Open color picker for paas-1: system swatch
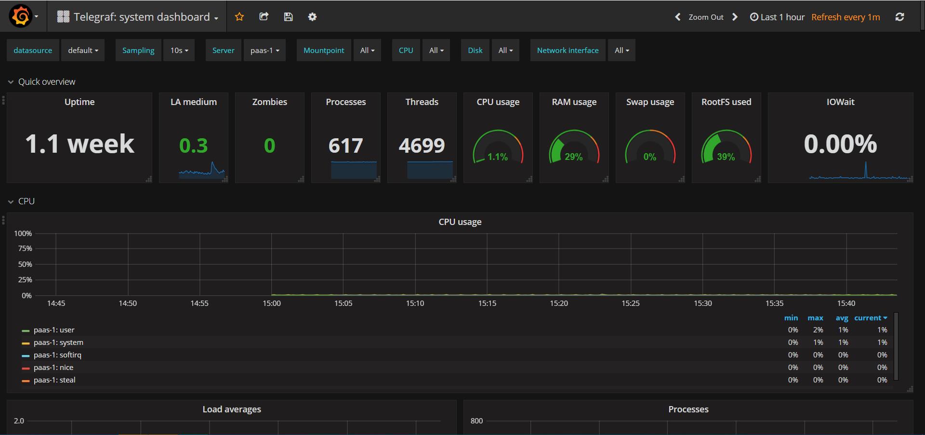 click(x=26, y=343)
